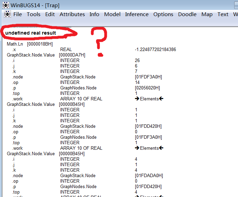Open the Doodle menu
This screenshot has height=197, width=238.
[187, 14]
